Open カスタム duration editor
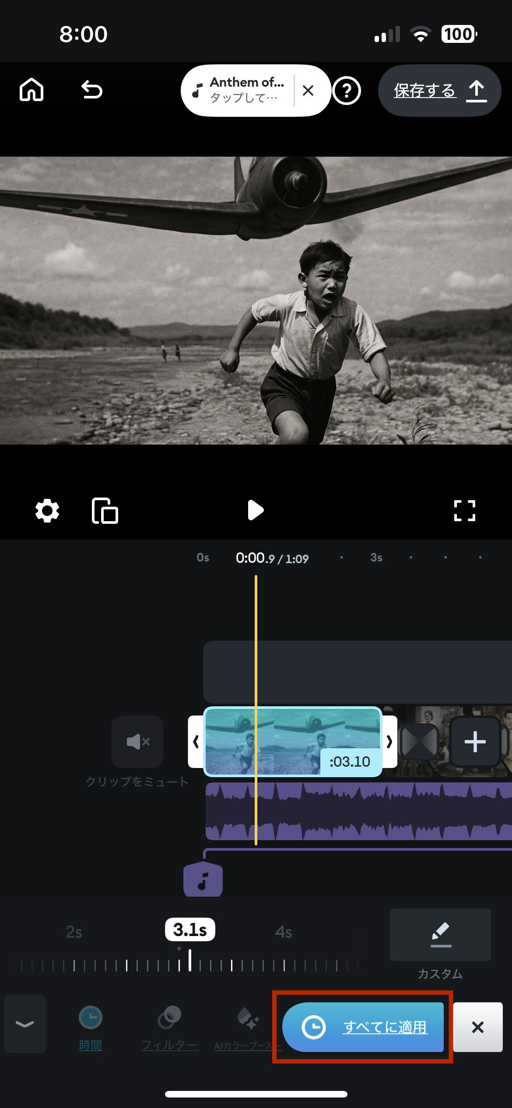This screenshot has width=512, height=1108. tap(440, 936)
